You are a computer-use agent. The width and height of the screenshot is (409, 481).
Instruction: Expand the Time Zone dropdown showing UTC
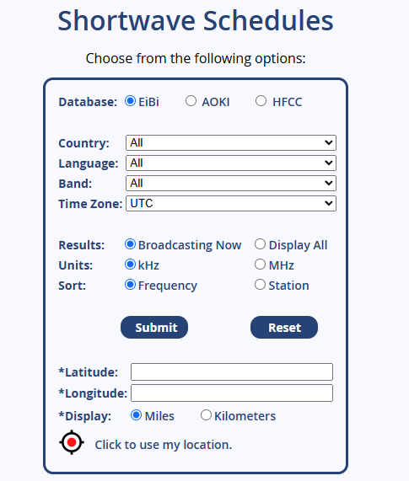coord(231,203)
